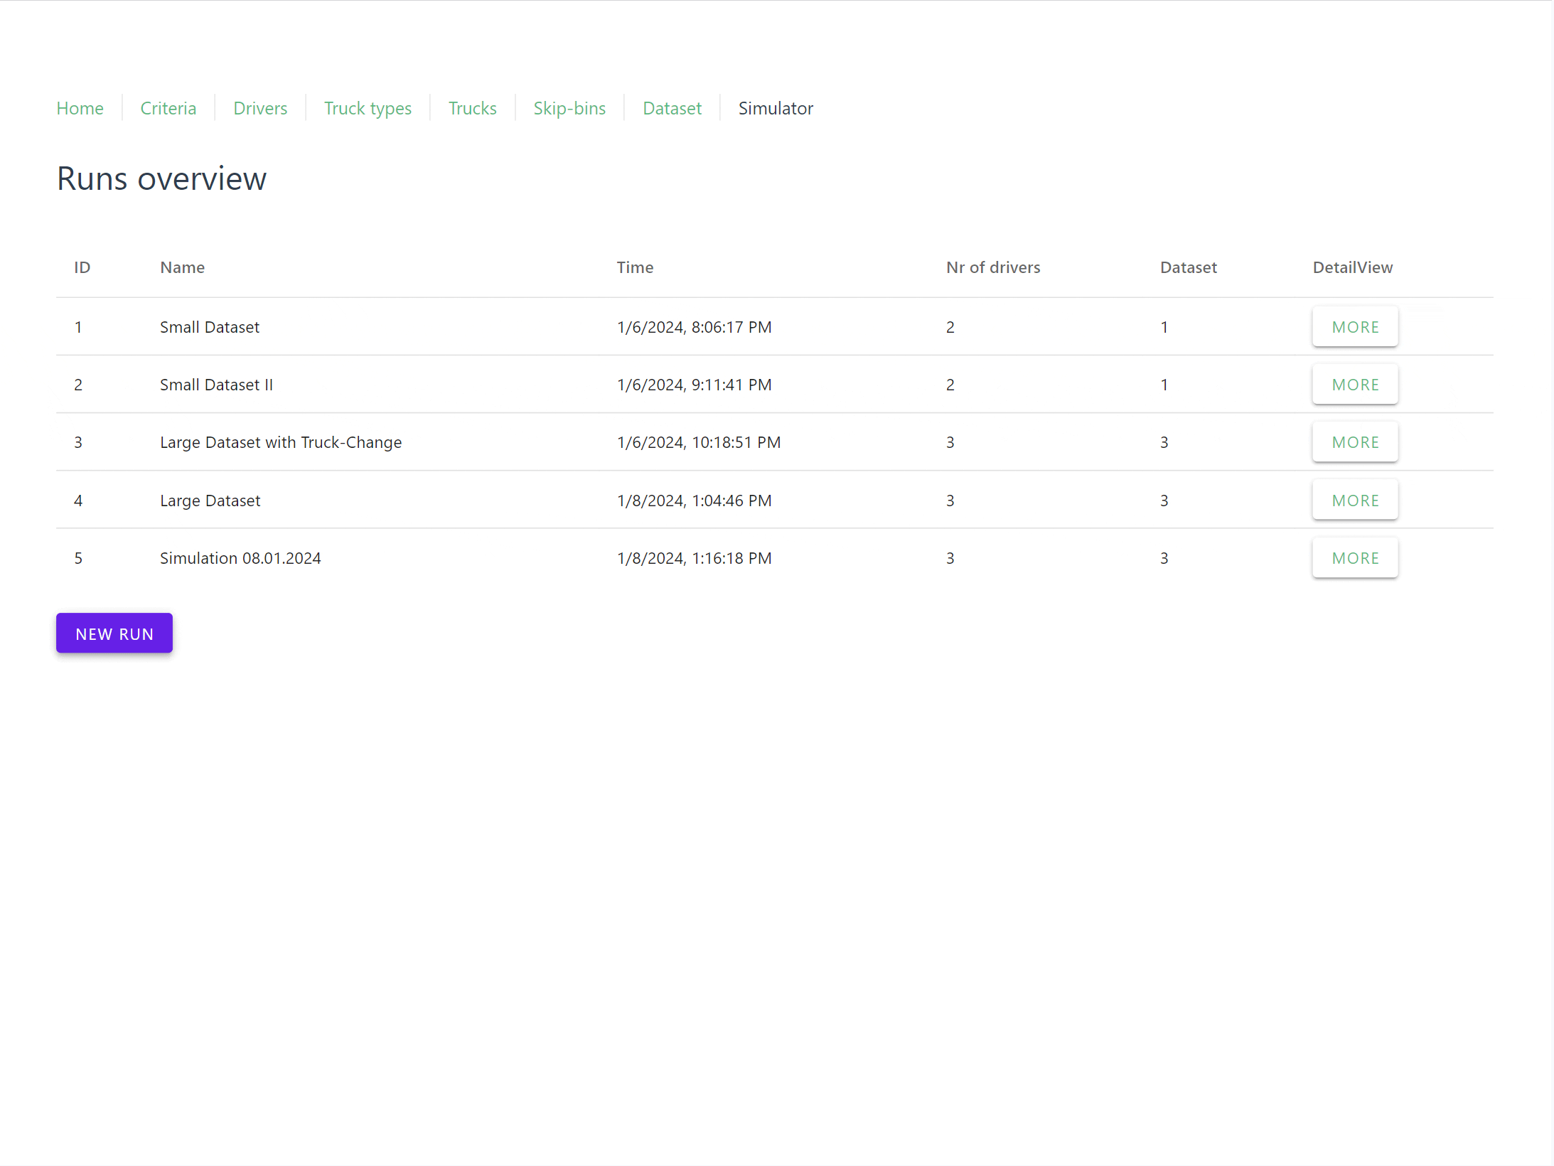The image size is (1554, 1166).
Task: Select the 'Simulation 08.01.2024' name cell
Action: point(240,558)
